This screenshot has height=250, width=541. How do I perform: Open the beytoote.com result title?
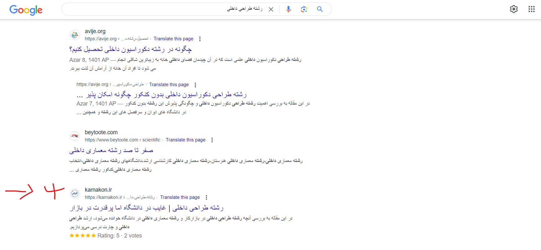[111, 150]
